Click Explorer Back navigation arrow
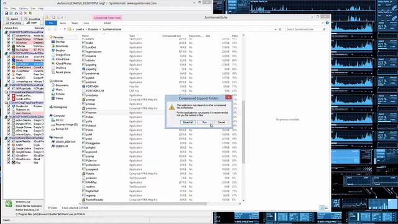398x224 pixels. click(50, 29)
